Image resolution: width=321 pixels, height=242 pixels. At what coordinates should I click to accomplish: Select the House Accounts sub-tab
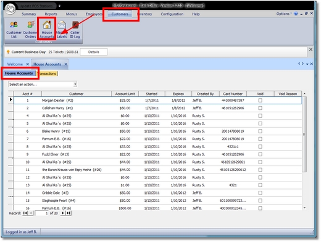[x=19, y=73]
